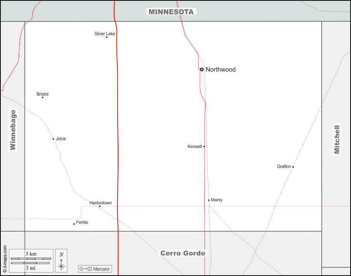Click the dot marker for Silver Lake
The image size is (351, 276).
[x=107, y=37]
